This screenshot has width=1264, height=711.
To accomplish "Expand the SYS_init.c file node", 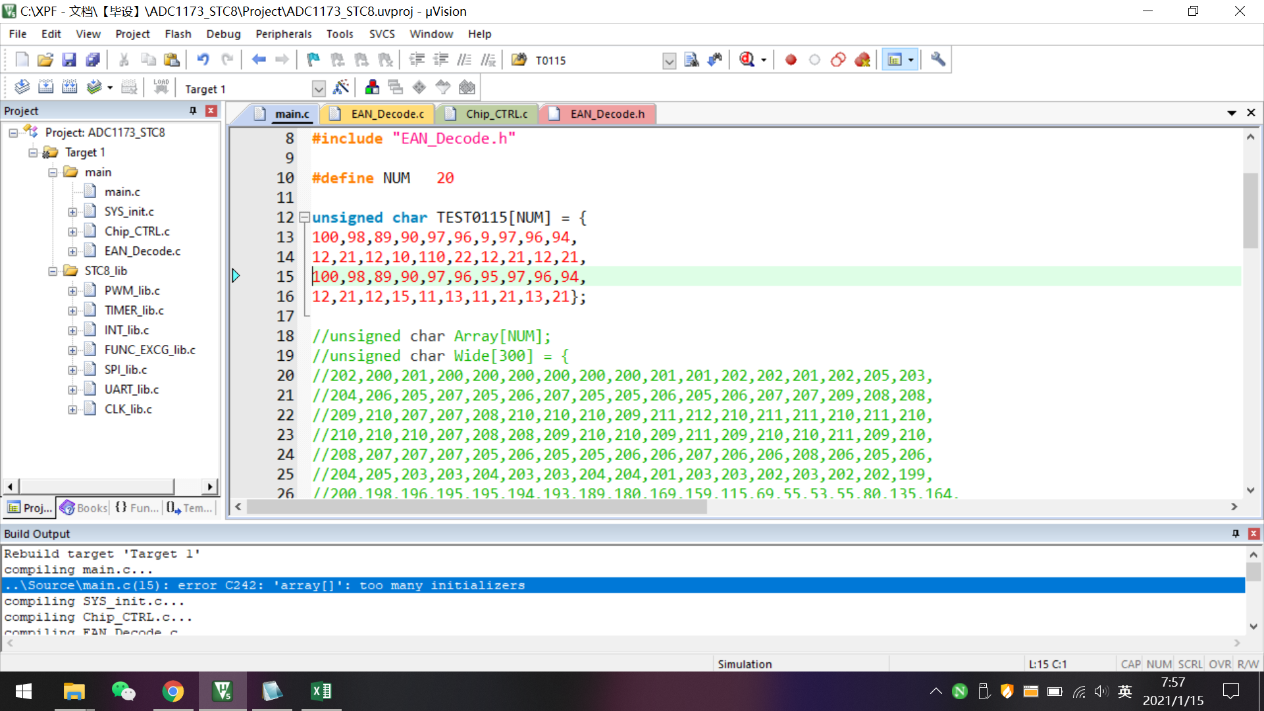I will pos(72,212).
